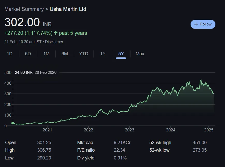Viewport: 225px width, 167px height.
Task: Click the INR currency label beside price
Action: coord(47,24)
